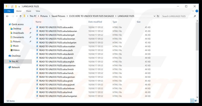
Task: Refresh the LANGUAGE FILES folder view
Action: (x=158, y=16)
